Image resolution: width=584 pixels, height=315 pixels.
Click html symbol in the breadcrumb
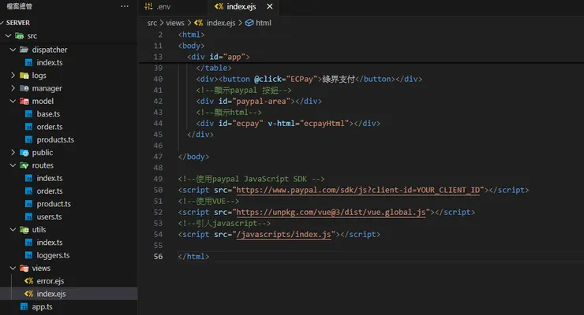[264, 23]
